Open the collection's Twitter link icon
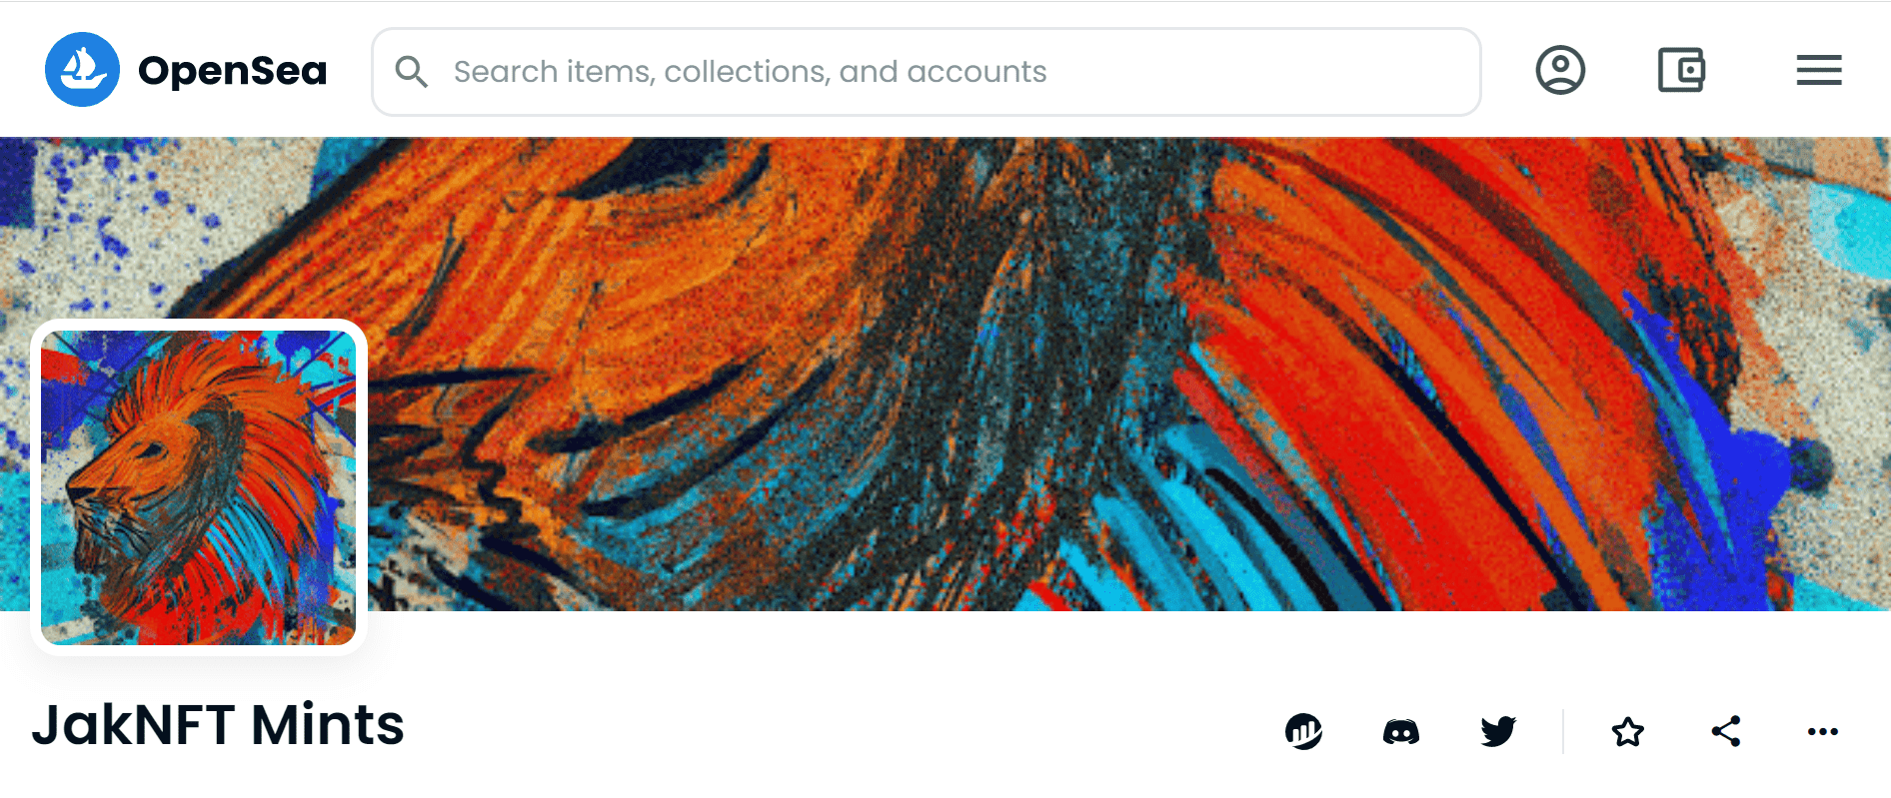This screenshot has width=1891, height=798. 1498,732
